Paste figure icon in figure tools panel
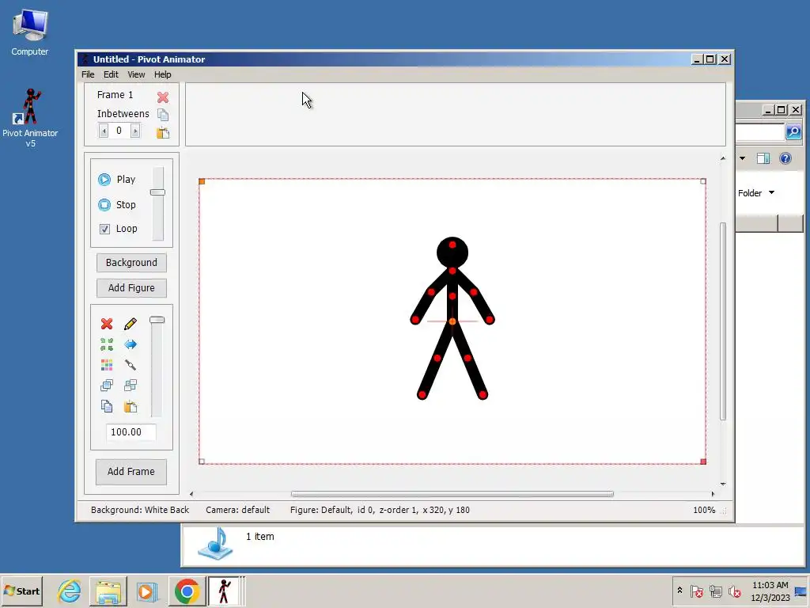 click(131, 406)
